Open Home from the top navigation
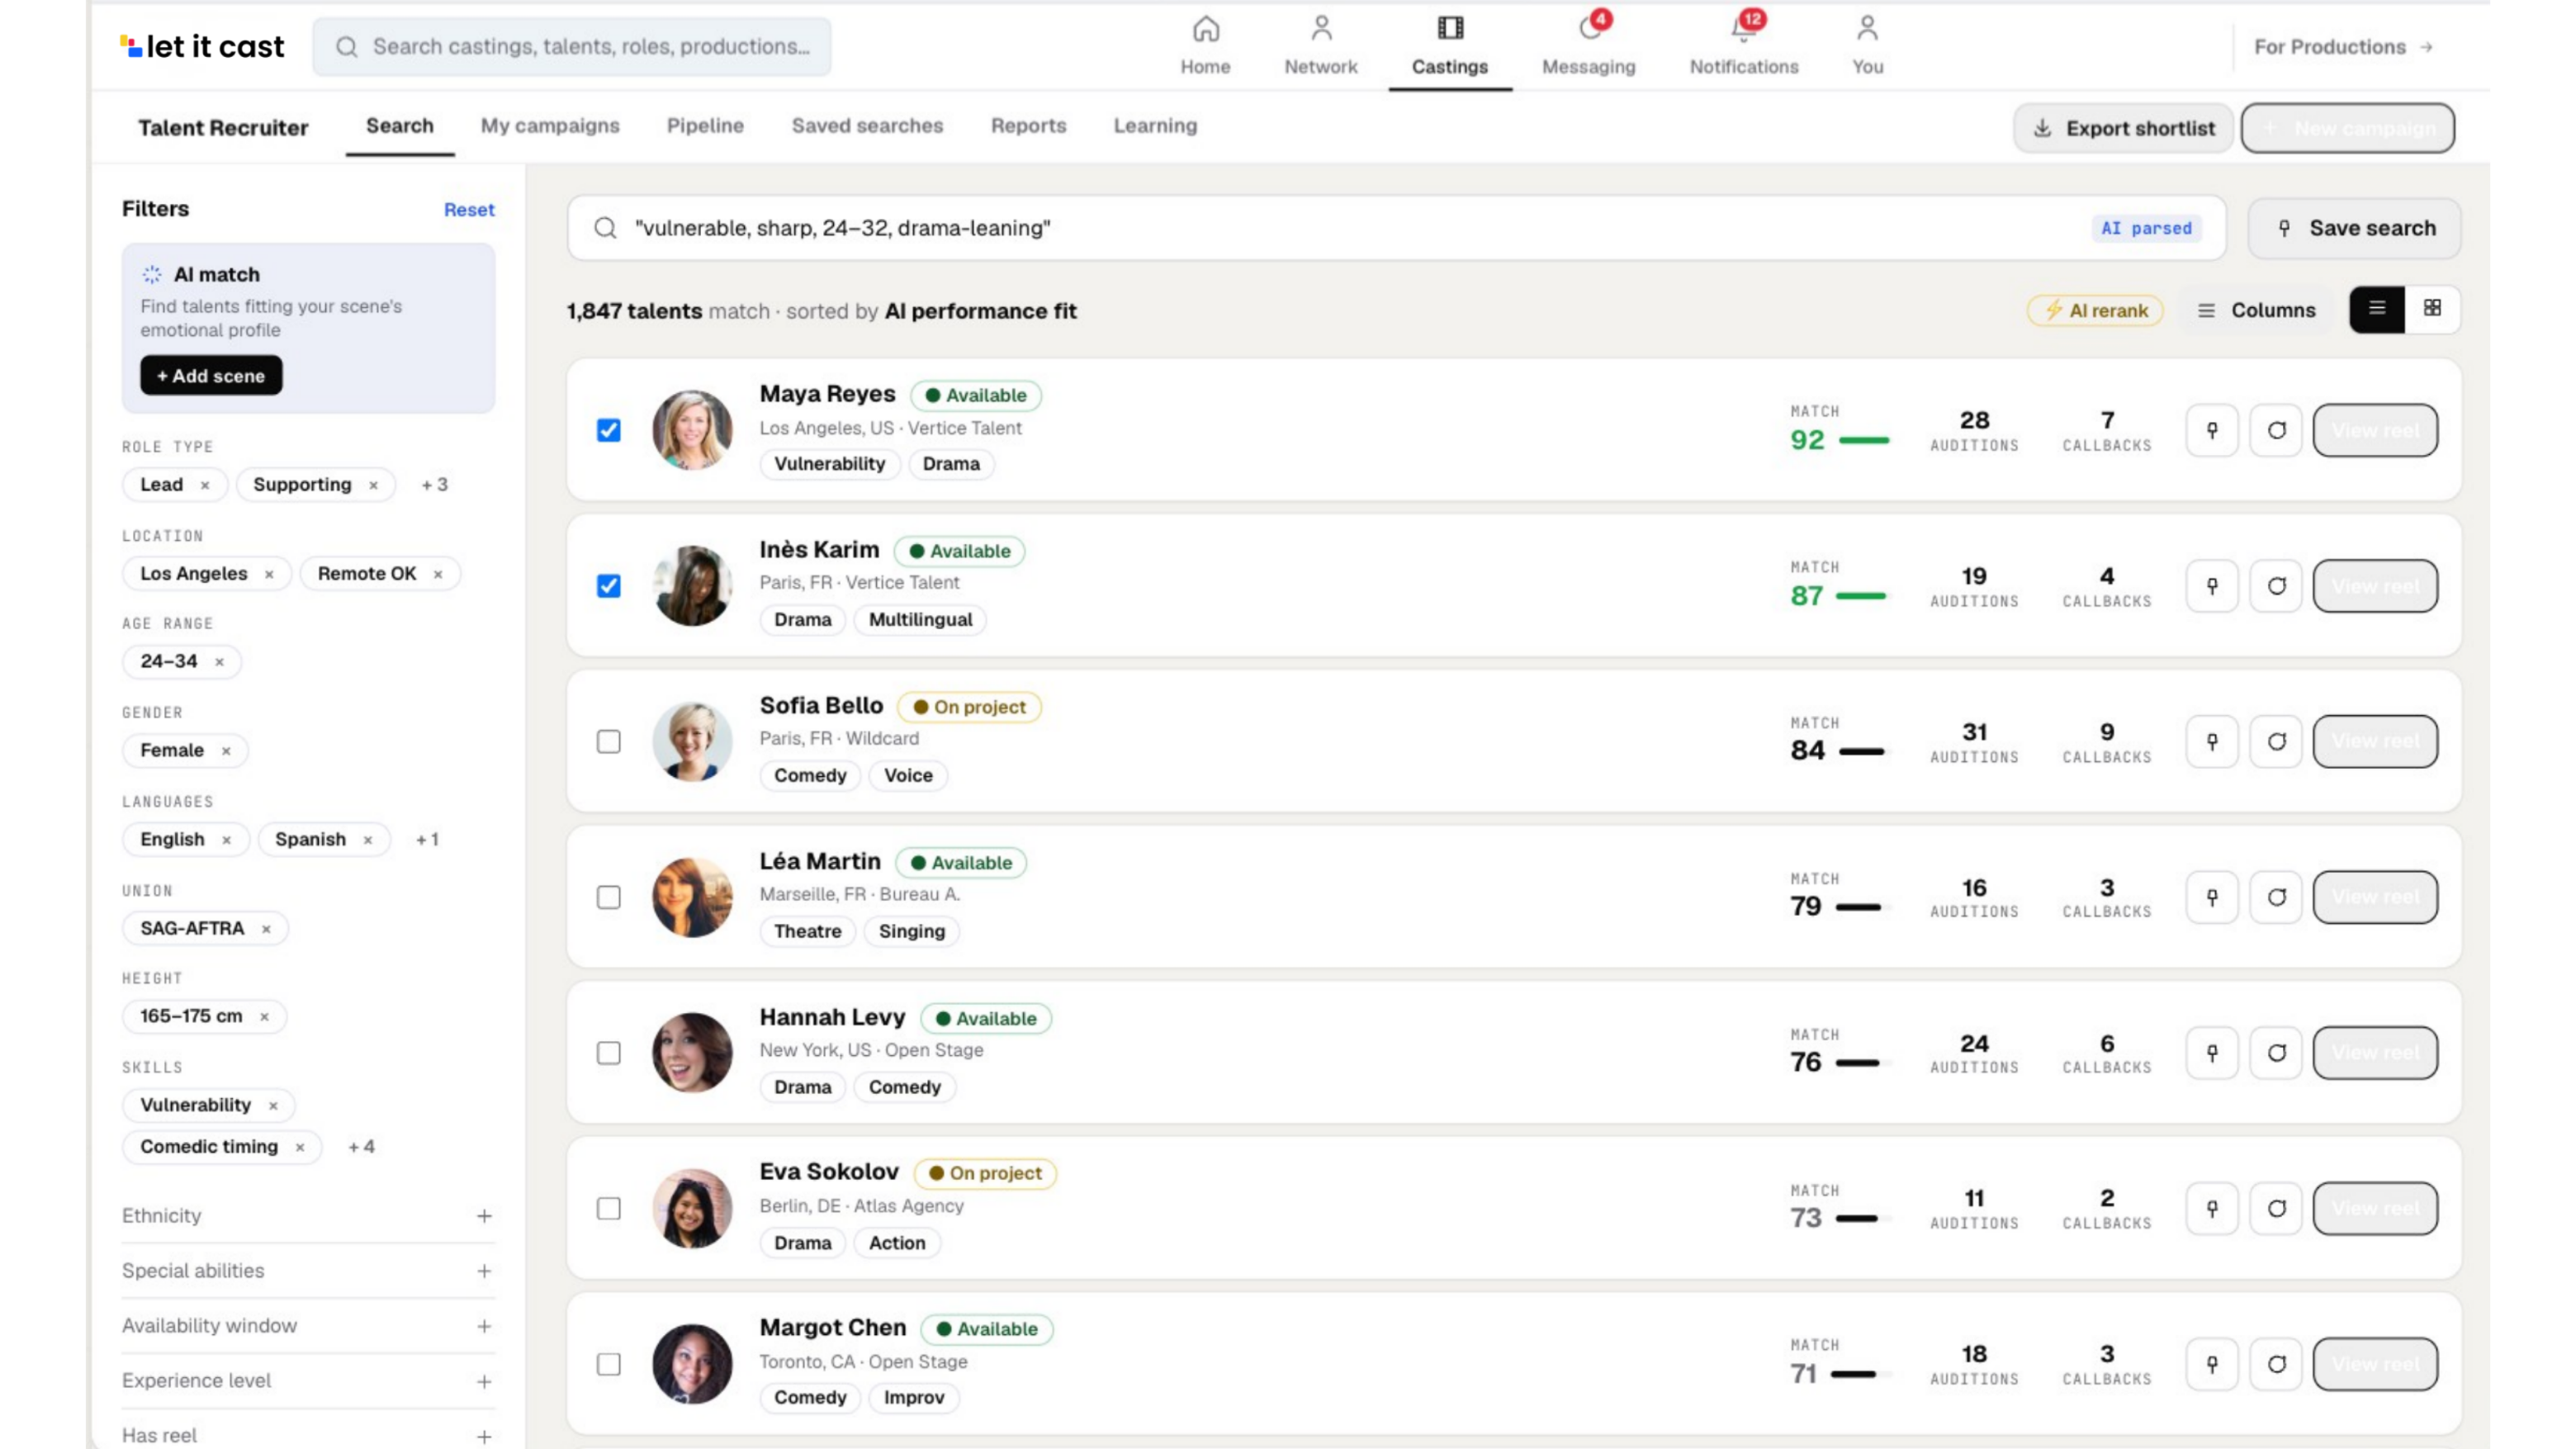2576x1449 pixels. coord(1205,46)
